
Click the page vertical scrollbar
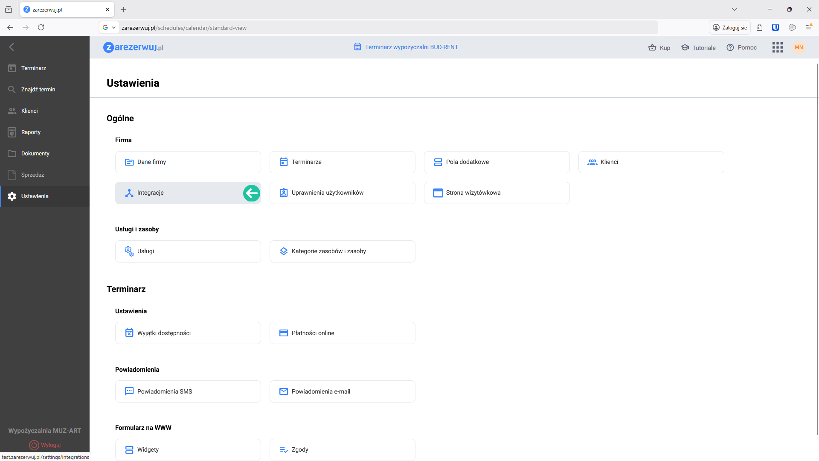[x=817, y=248]
